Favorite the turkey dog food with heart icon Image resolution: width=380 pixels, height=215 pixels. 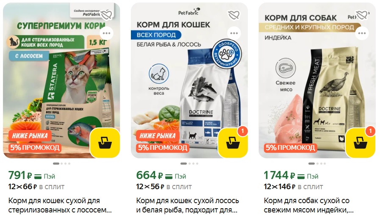[362, 15]
